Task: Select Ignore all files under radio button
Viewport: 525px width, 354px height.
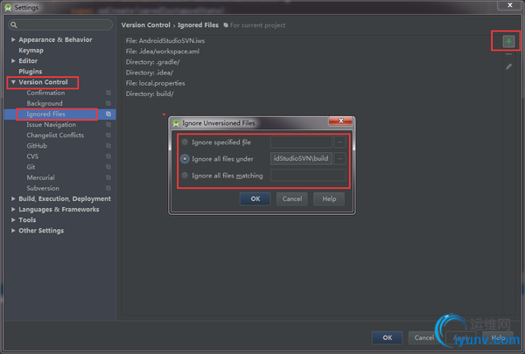Action: pos(185,159)
